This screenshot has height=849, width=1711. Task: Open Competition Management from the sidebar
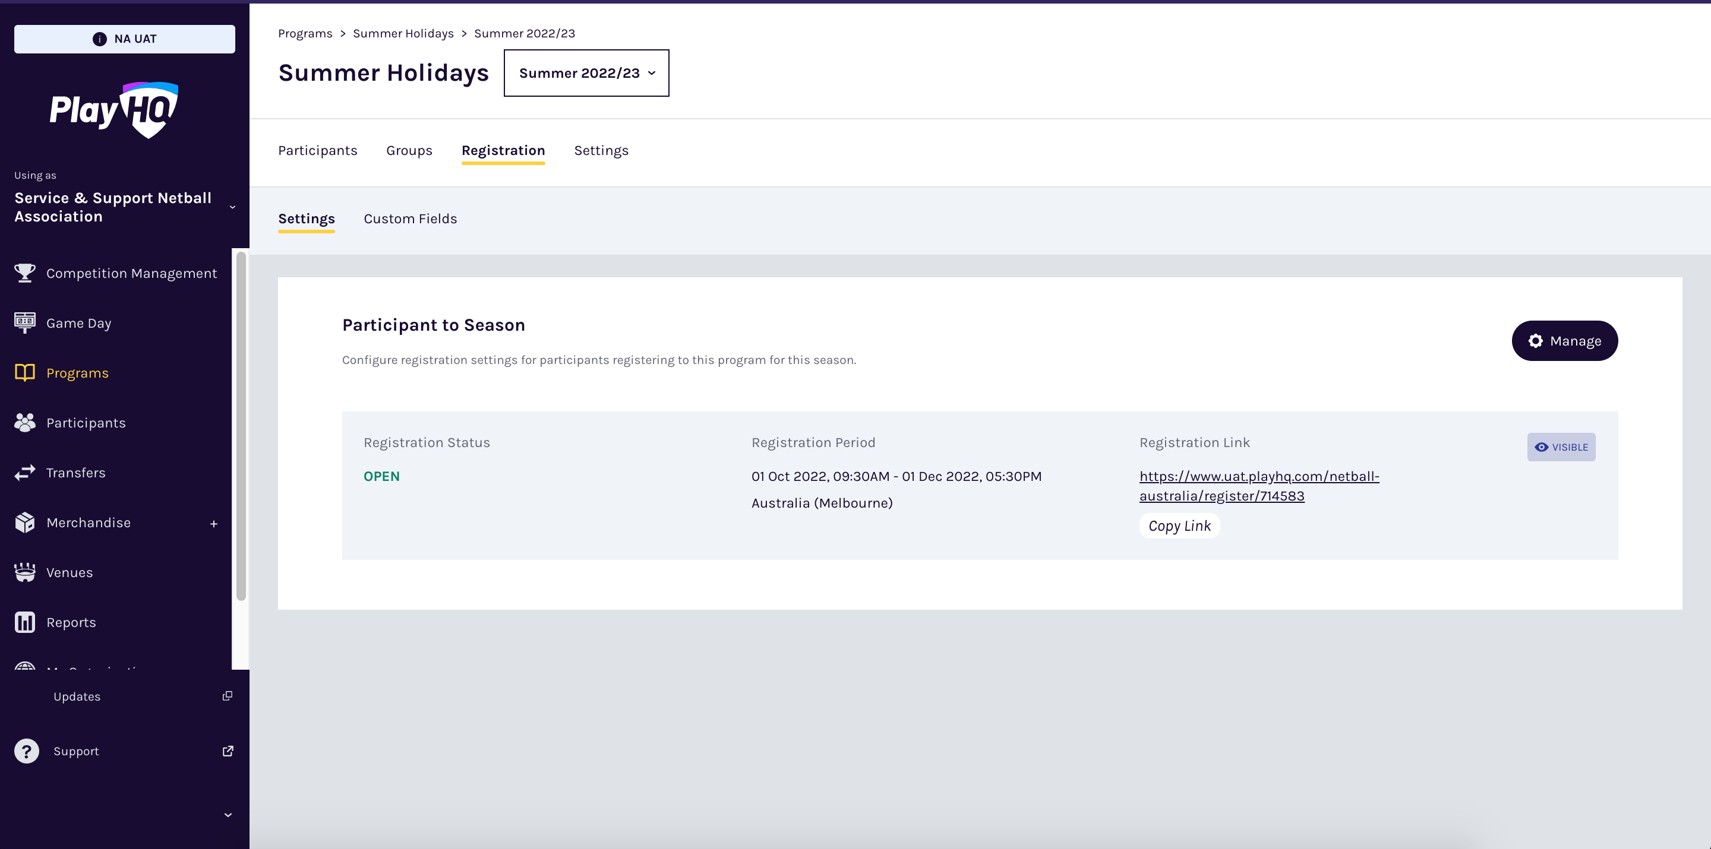click(24, 273)
